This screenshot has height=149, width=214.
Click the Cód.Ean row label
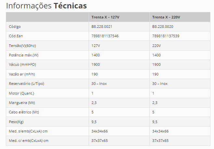coord(16,36)
